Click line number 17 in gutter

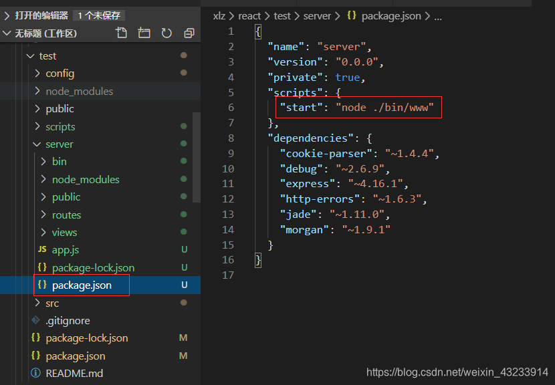tap(228, 275)
